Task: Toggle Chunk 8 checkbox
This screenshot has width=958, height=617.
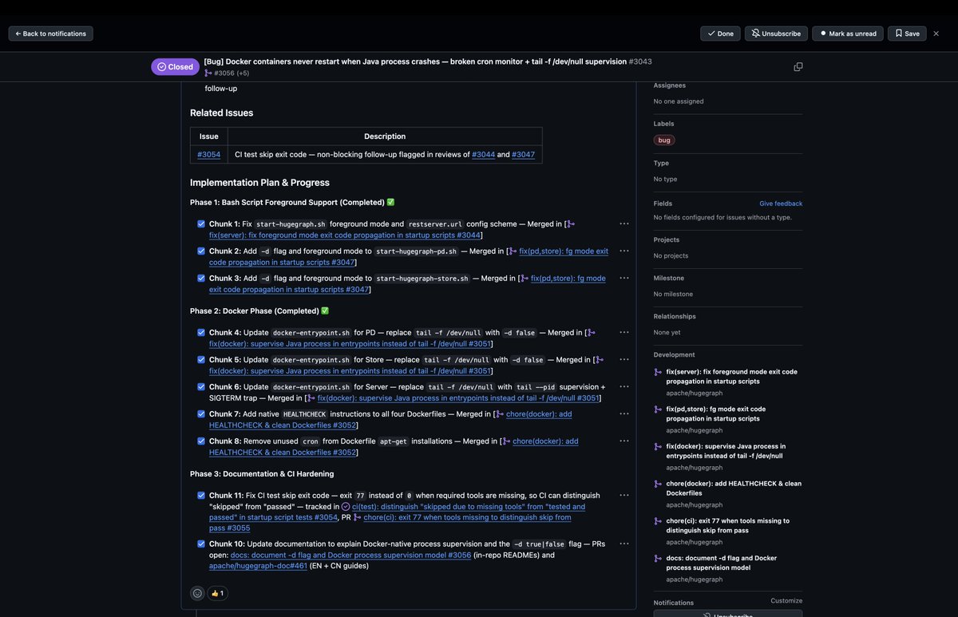Action: click(201, 441)
